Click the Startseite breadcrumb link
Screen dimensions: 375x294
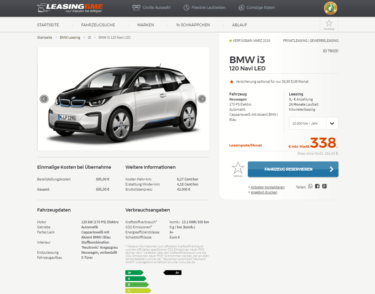pos(44,37)
